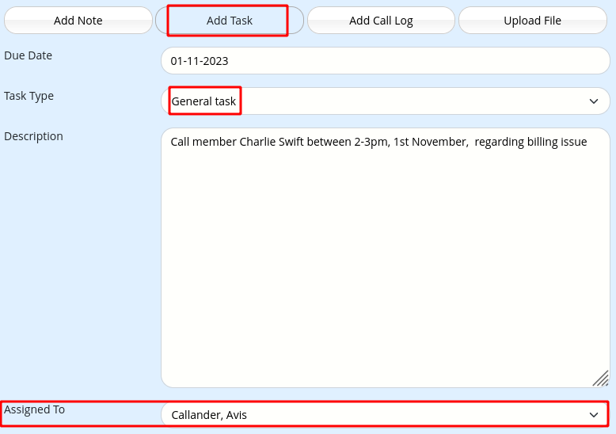The image size is (616, 434).
Task: Open the Add Note tab
Action: 78,21
